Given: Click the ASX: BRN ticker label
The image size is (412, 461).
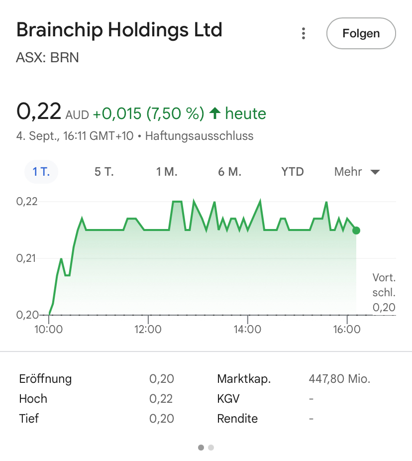Looking at the screenshot, I should 48,58.
